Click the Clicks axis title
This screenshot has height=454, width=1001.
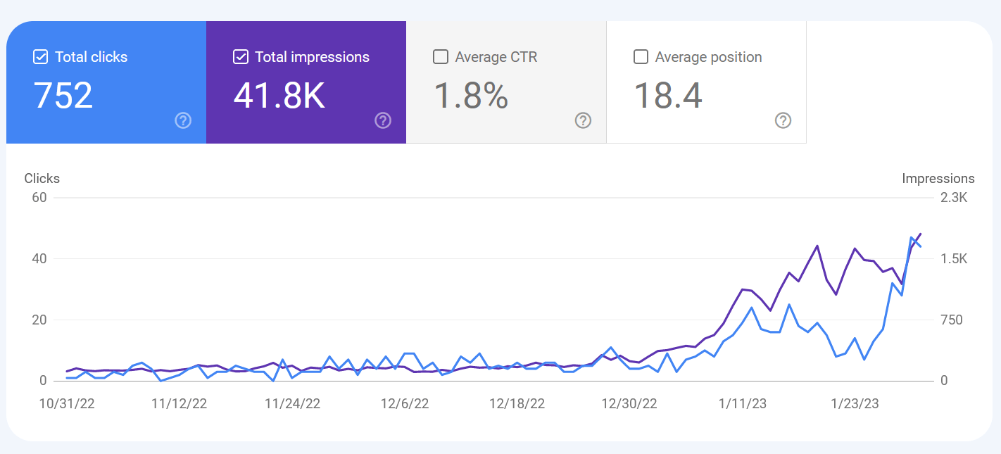pos(42,179)
